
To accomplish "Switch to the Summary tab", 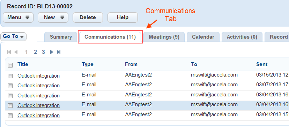I will [x=61, y=37].
